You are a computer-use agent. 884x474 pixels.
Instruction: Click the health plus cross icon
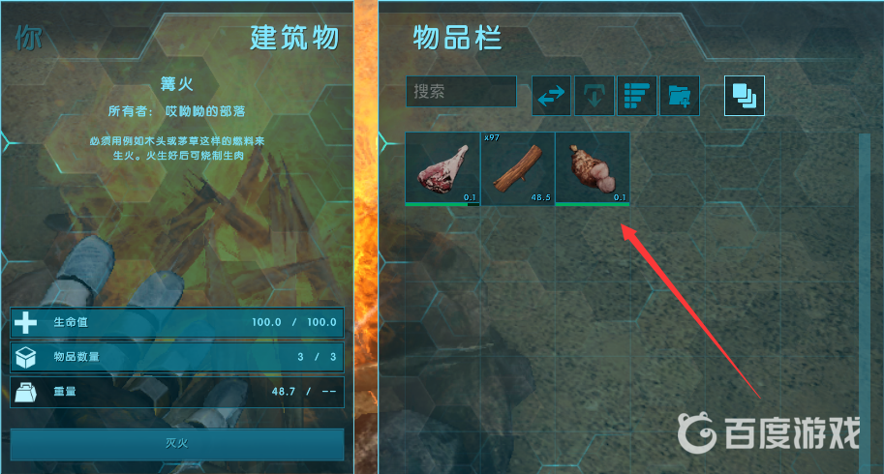pyautogui.click(x=25, y=322)
